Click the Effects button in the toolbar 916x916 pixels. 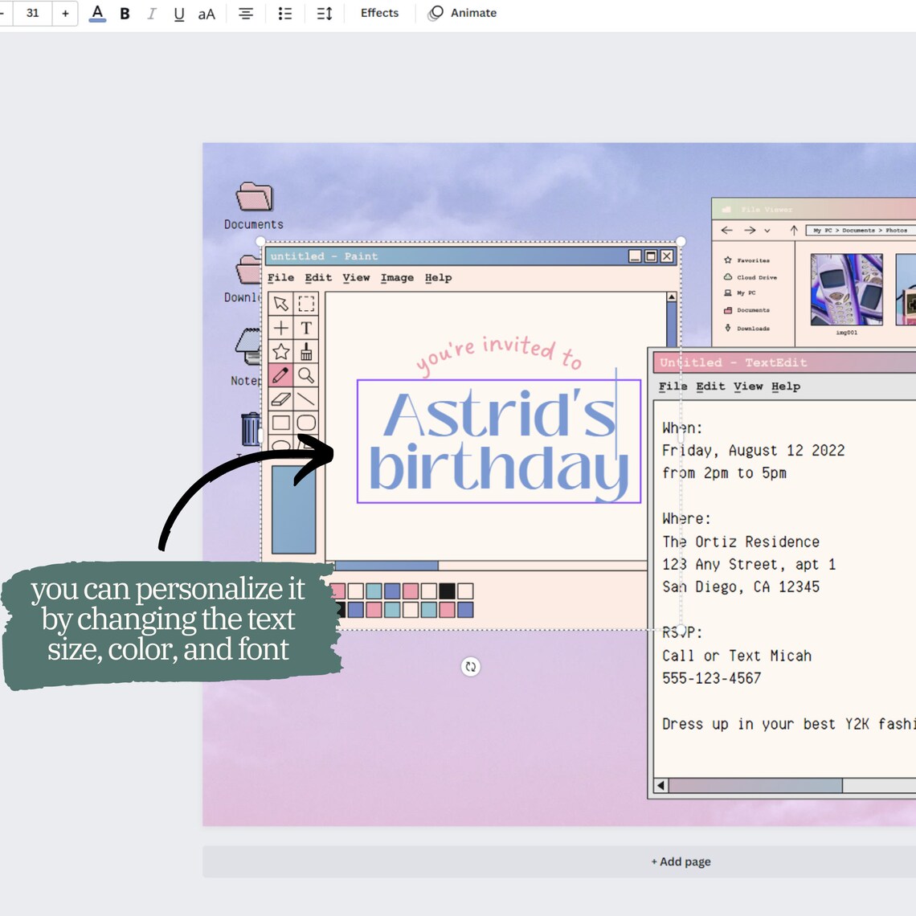point(378,13)
